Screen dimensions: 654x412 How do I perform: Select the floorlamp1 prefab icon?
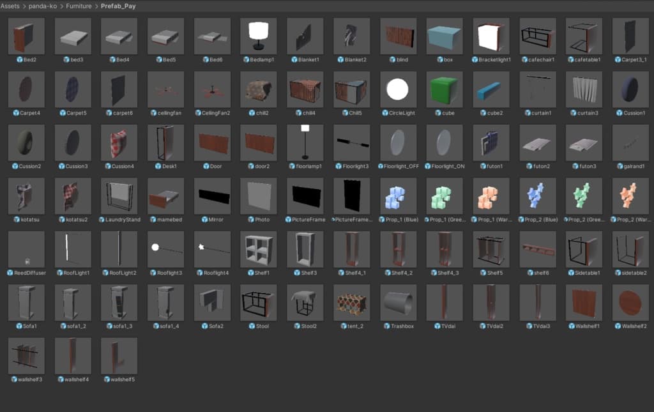[x=305, y=142]
